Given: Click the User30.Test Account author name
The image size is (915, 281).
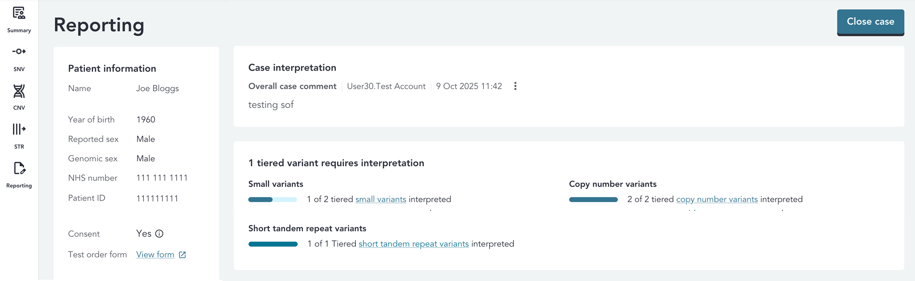Looking at the screenshot, I should [x=386, y=86].
